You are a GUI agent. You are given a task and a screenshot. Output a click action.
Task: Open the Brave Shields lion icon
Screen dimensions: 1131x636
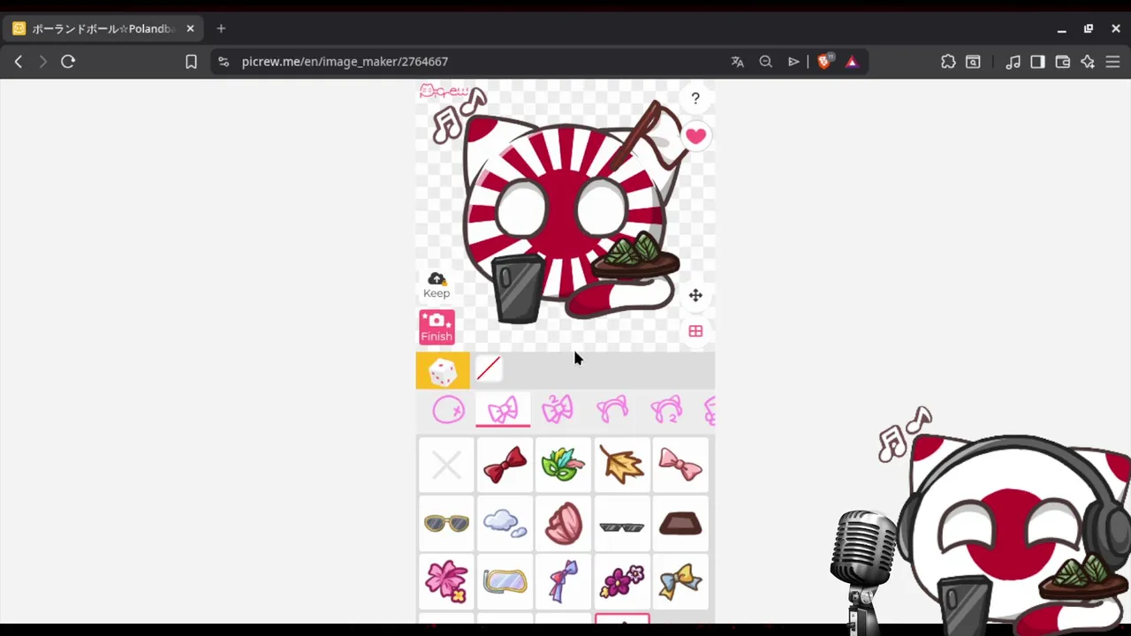tap(825, 61)
